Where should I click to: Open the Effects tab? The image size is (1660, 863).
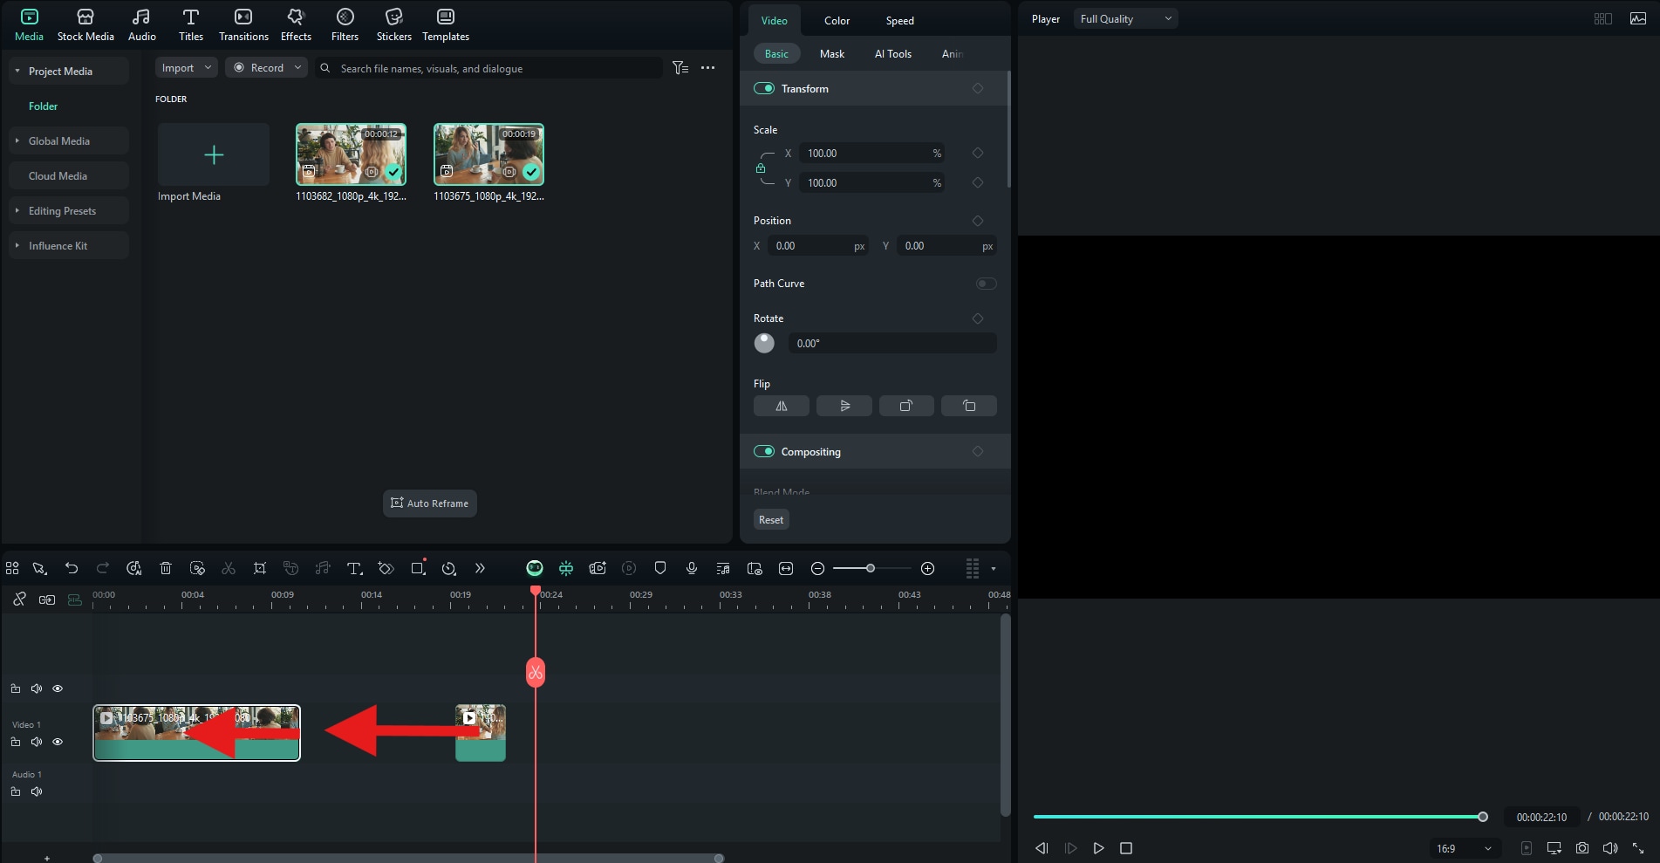(296, 24)
